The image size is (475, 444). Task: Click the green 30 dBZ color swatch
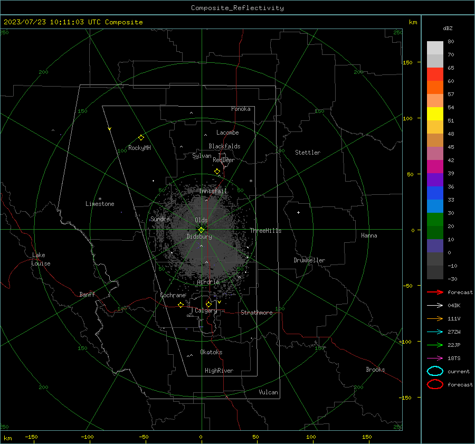435,220
